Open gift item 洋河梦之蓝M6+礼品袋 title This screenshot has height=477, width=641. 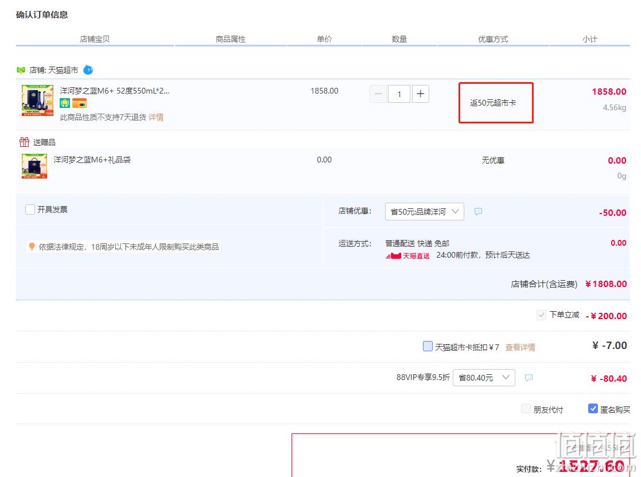click(92, 160)
